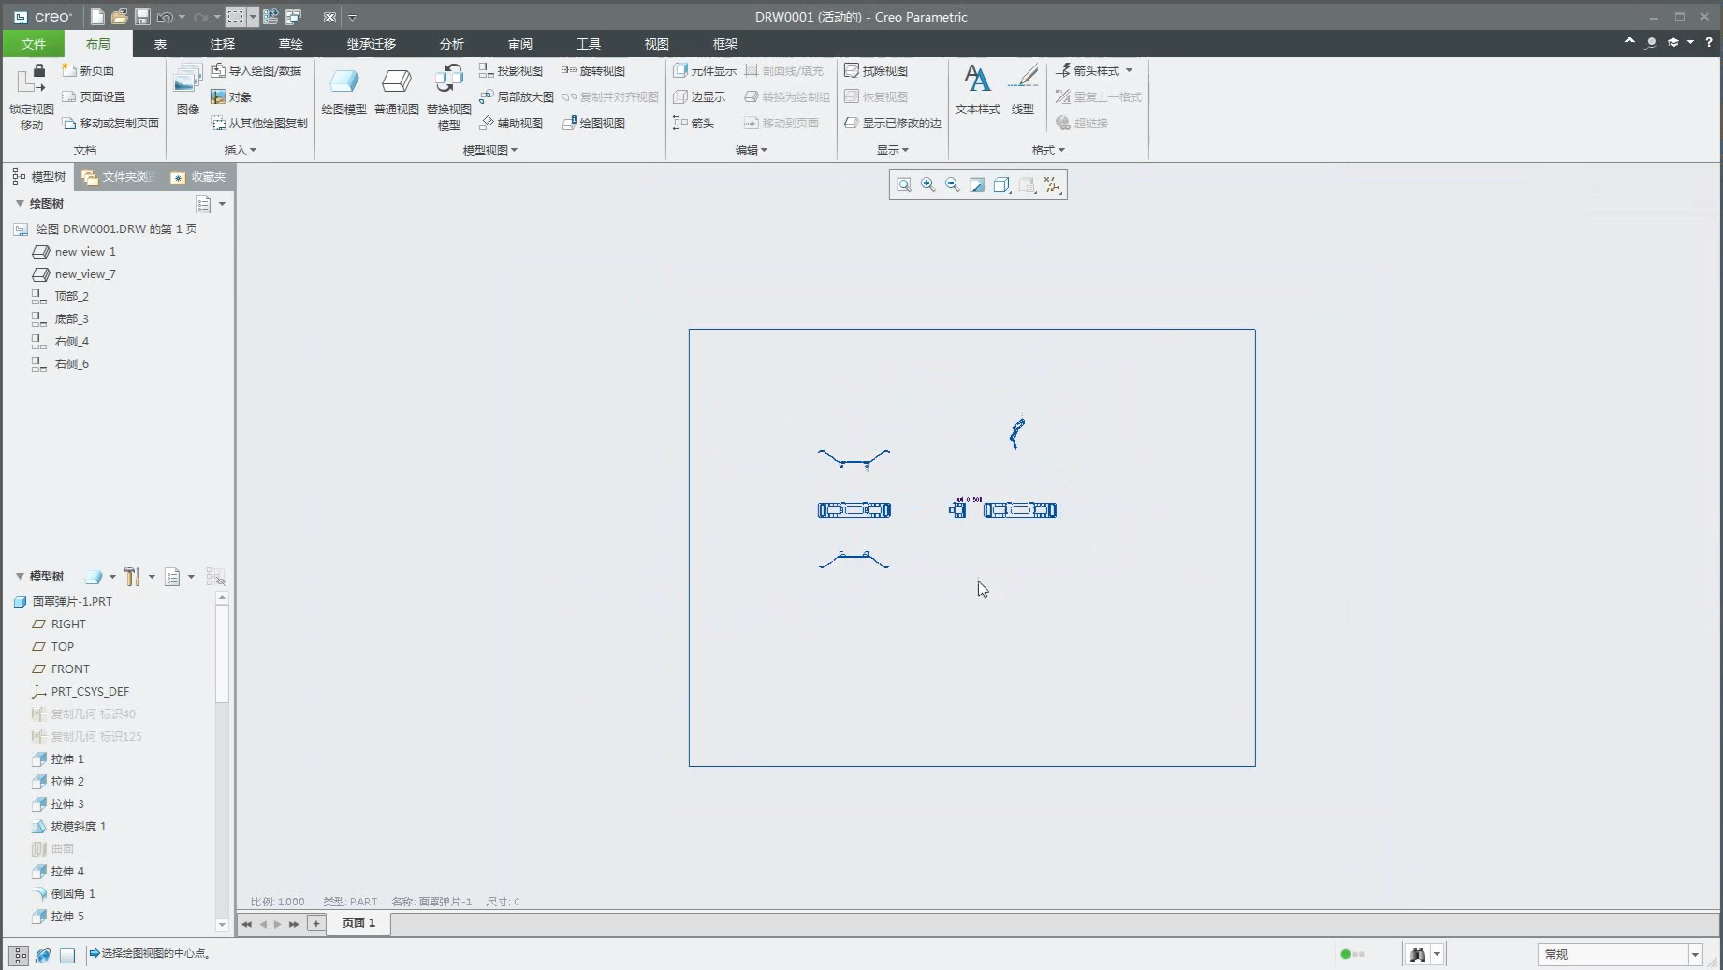Collapse the 绘图树 section
The width and height of the screenshot is (1723, 970).
click(20, 203)
